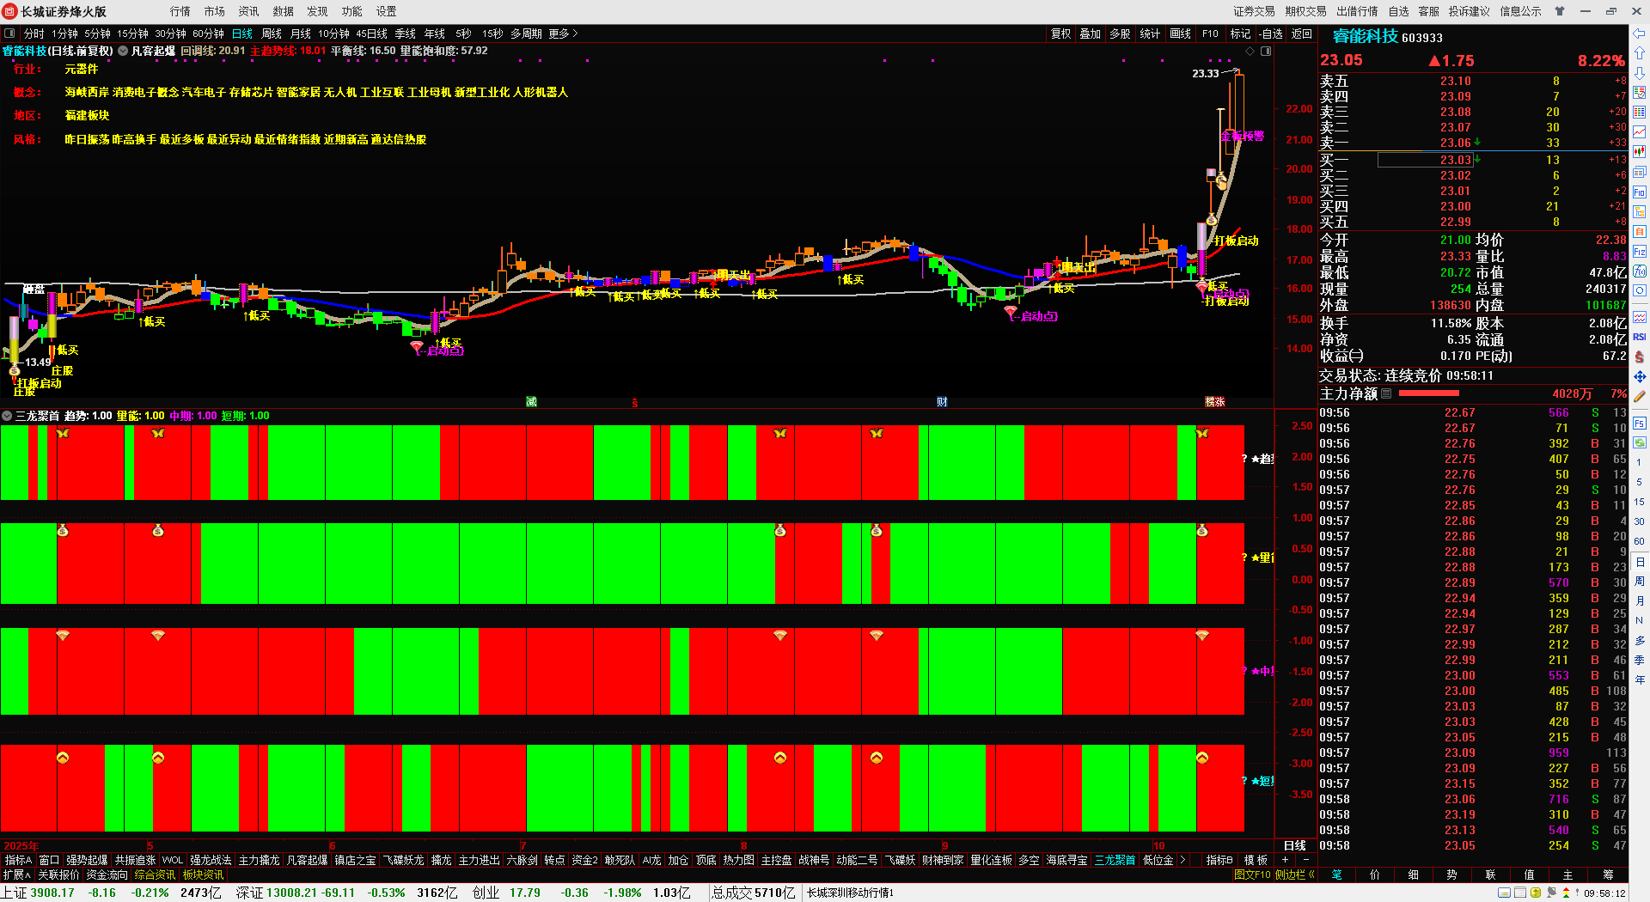Click the -自选 remove from watchlist button
The height and width of the screenshot is (902, 1650).
tap(1271, 34)
